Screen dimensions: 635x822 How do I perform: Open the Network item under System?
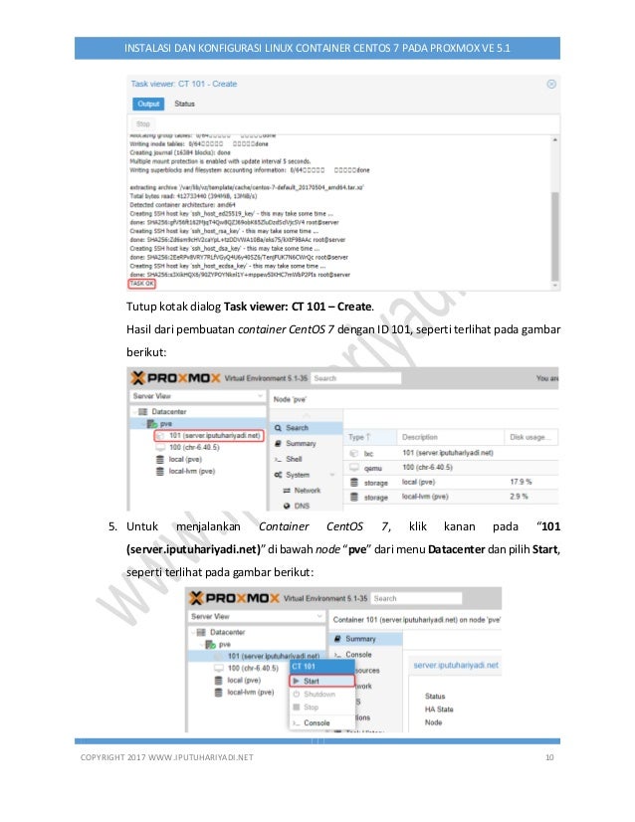click(x=307, y=491)
